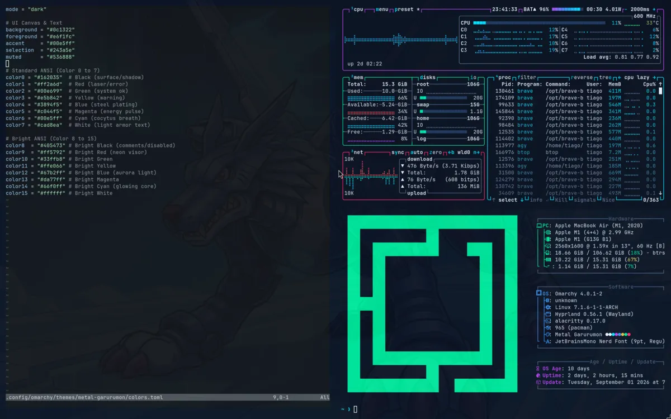Screen dimensions: 671x419
Task: Activate the process filter field
Action: 527,78
